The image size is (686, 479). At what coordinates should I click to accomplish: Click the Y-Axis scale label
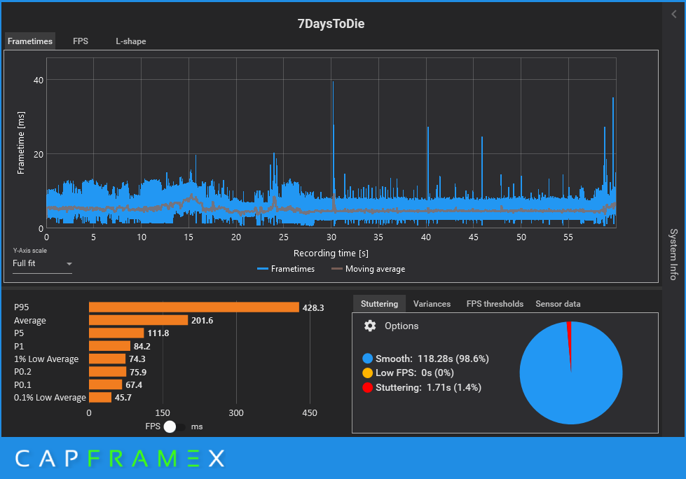point(29,251)
